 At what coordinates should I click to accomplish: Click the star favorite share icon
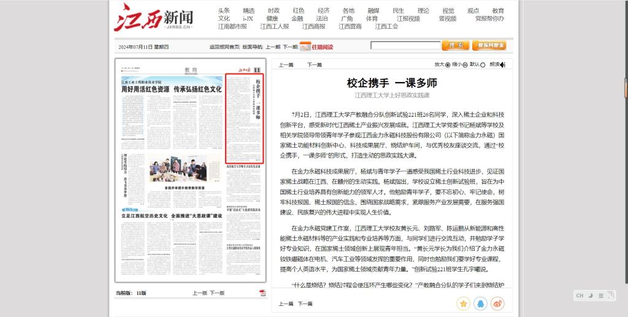click(x=464, y=304)
